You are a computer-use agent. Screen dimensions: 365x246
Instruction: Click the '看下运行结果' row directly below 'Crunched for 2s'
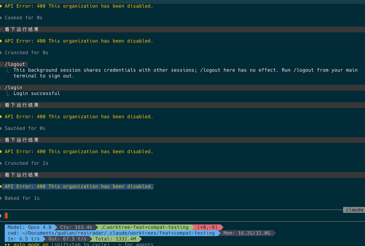click(x=182, y=175)
